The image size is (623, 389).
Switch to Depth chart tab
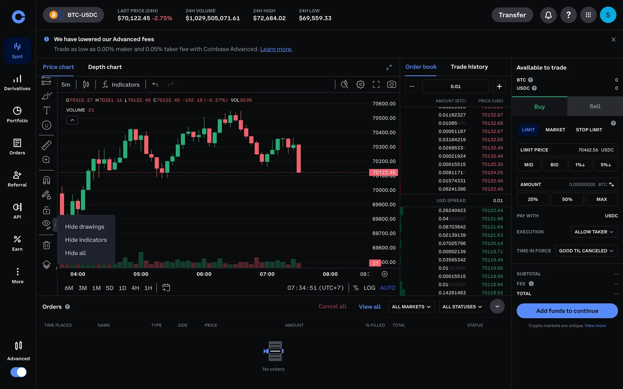coord(105,67)
